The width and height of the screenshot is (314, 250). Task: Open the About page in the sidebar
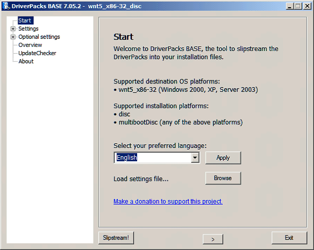(26, 61)
